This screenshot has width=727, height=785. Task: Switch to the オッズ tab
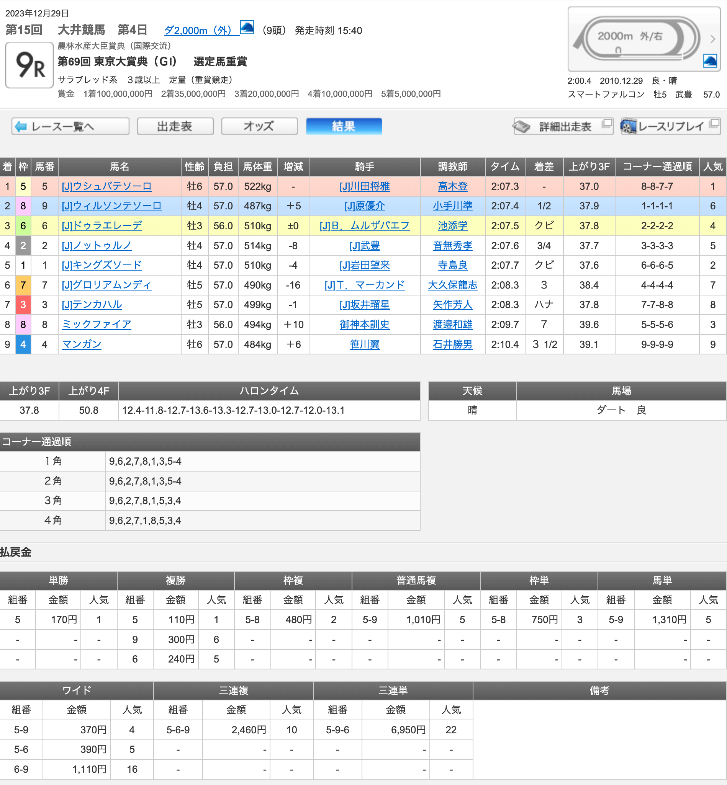click(x=259, y=127)
